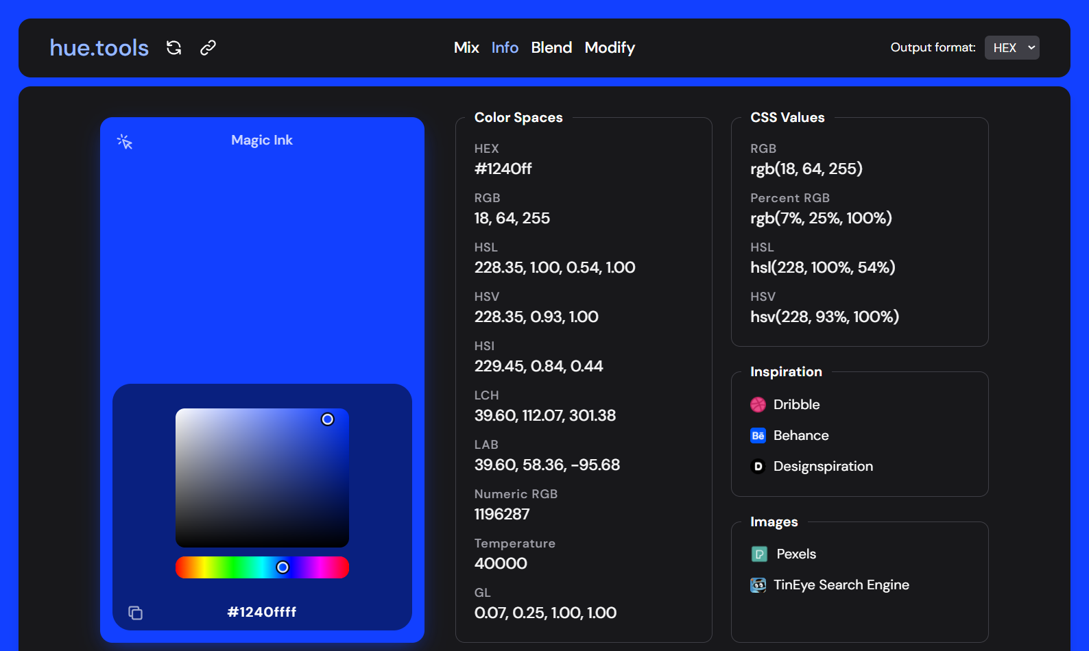The width and height of the screenshot is (1089, 651).
Task: Open the Pexels images link
Action: click(x=796, y=554)
